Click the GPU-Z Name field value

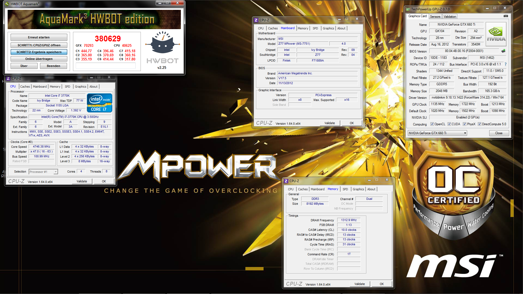(456, 24)
